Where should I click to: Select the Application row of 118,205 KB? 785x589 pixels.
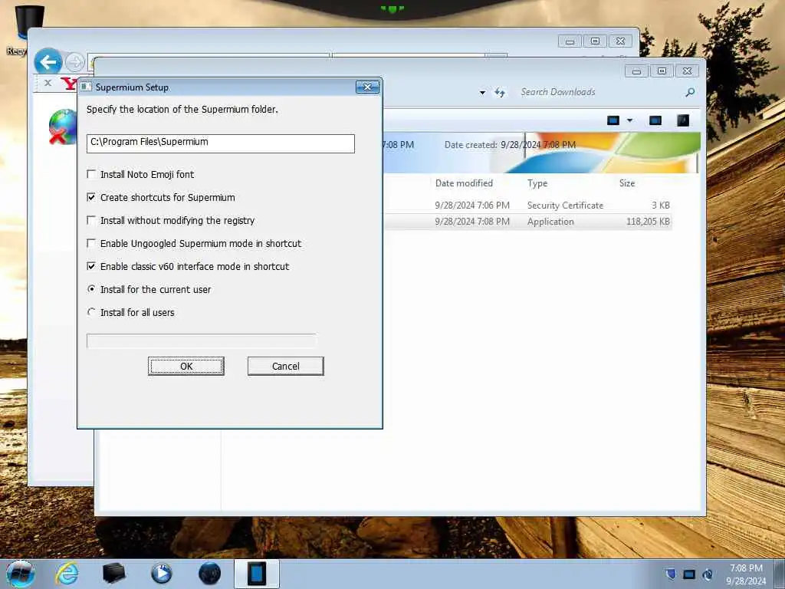pos(527,222)
